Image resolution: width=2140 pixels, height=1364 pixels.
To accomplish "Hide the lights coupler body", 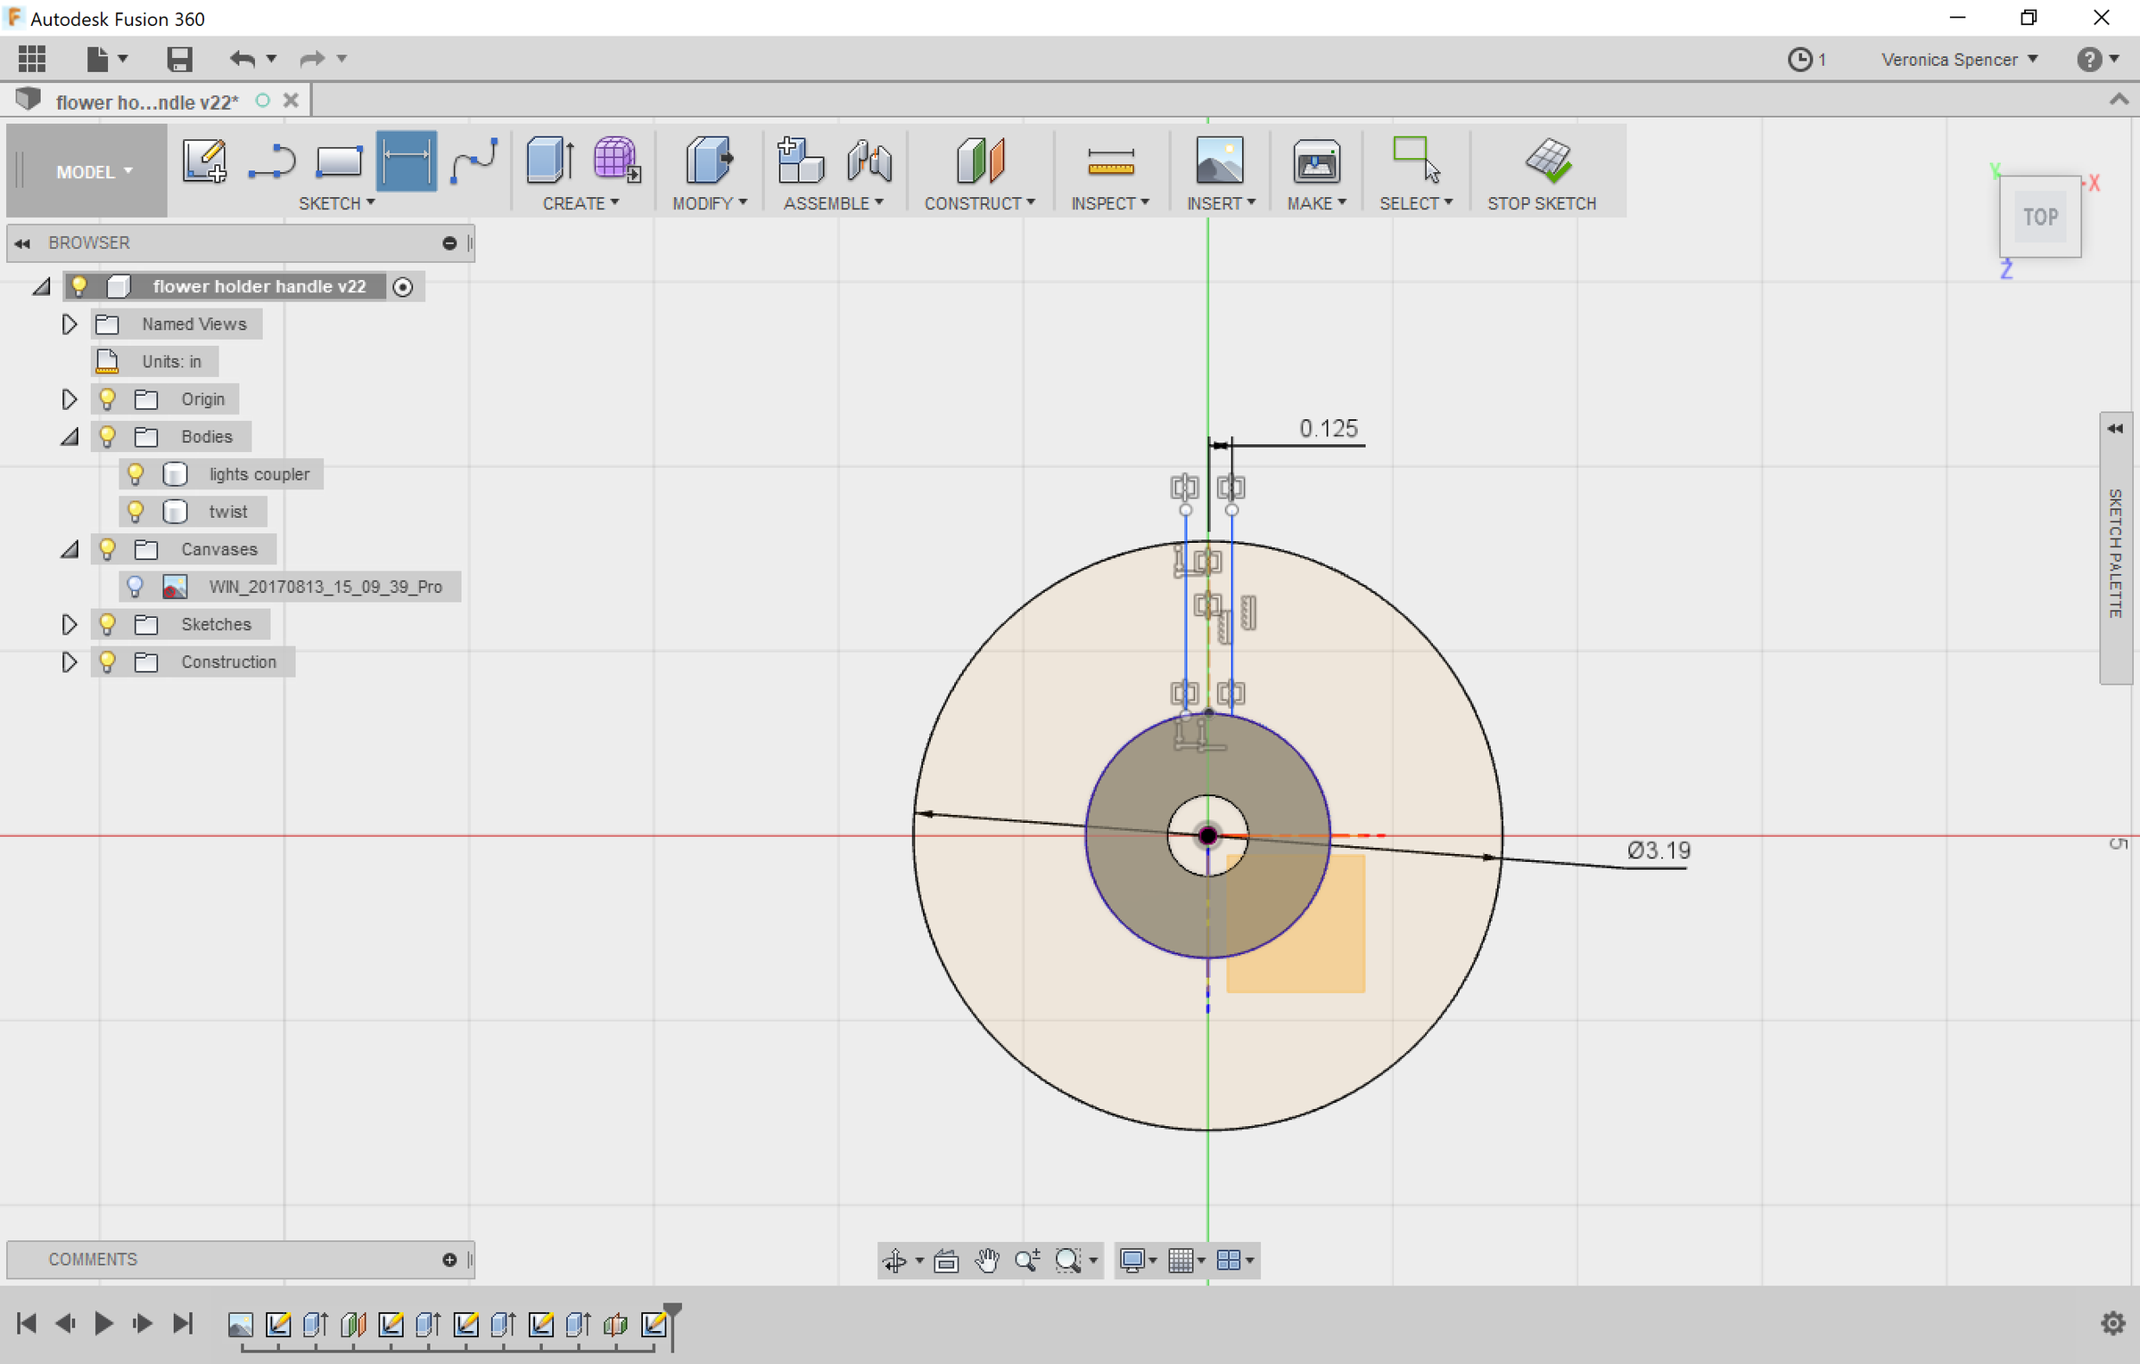I will (136, 474).
